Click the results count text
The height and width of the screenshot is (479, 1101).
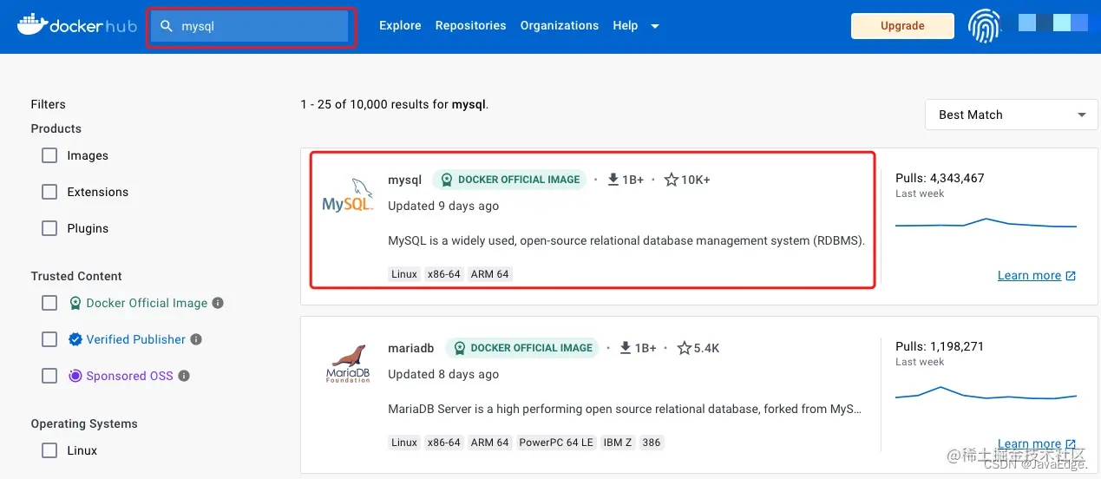tap(395, 104)
